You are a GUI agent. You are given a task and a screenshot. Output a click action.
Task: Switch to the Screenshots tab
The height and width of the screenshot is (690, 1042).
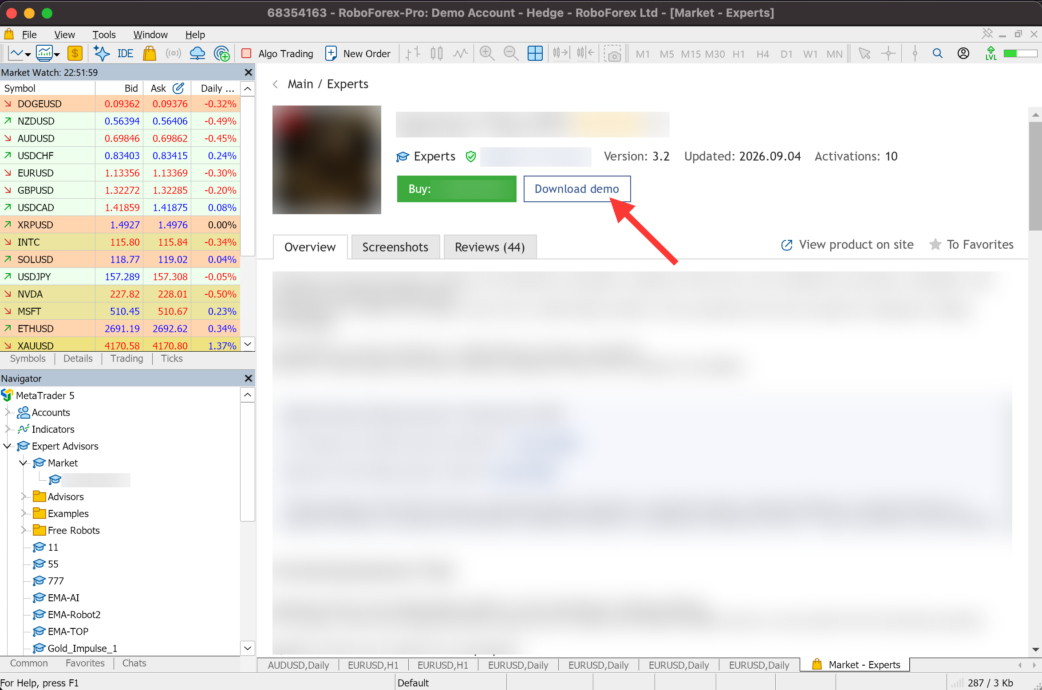[395, 247]
